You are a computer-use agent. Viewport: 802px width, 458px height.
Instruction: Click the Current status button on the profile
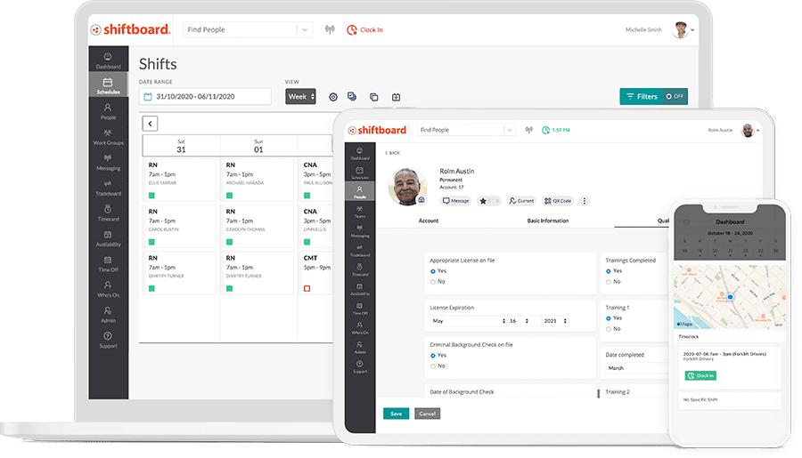click(521, 201)
